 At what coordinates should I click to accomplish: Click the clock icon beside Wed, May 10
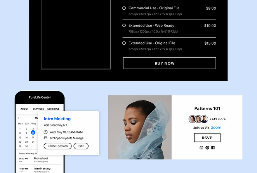tap(45, 132)
